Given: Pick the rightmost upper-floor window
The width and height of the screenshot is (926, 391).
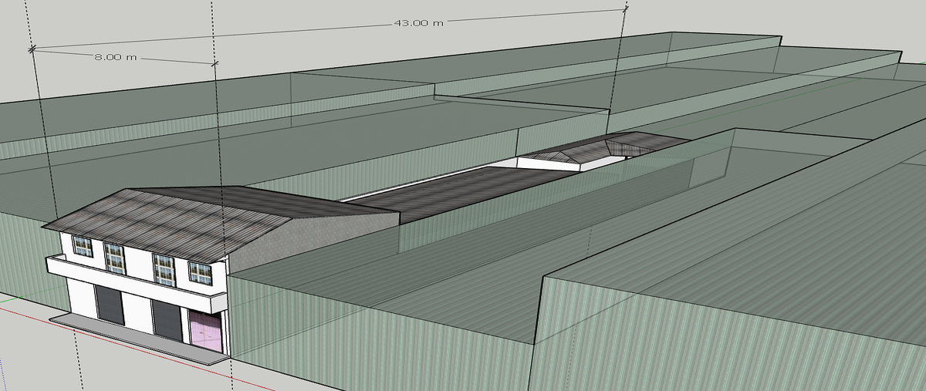Looking at the screenshot, I should (200, 272).
